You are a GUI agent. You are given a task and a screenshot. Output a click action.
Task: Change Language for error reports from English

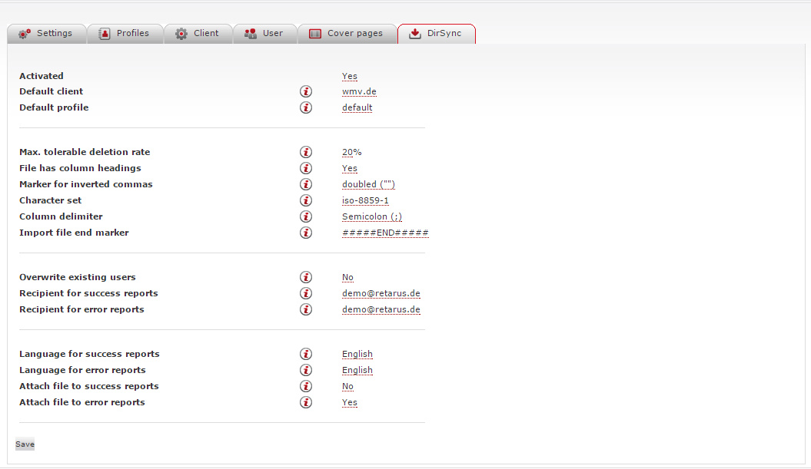[x=357, y=370]
